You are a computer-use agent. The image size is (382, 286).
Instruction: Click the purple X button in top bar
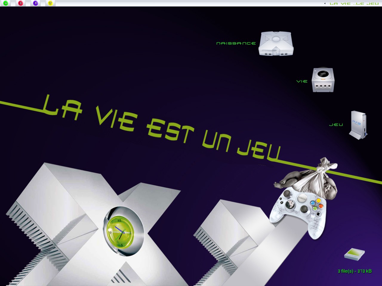coord(36,3)
